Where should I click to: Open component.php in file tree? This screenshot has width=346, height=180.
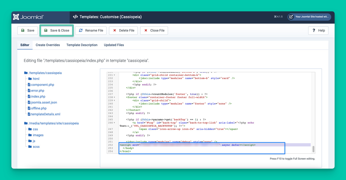42,85
